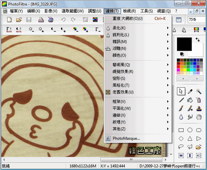Open PhotoMasque... from the filter menu
The width and height of the screenshot is (207, 170).
click(x=138, y=138)
